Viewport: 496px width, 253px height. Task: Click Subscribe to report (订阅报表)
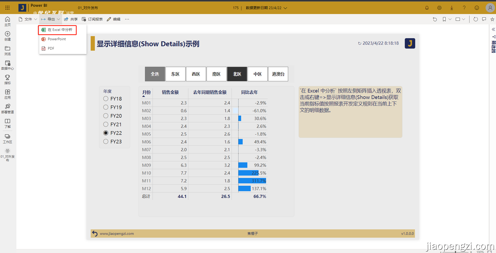(92, 19)
